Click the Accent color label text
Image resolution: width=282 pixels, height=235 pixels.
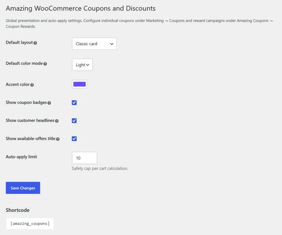(x=18, y=84)
